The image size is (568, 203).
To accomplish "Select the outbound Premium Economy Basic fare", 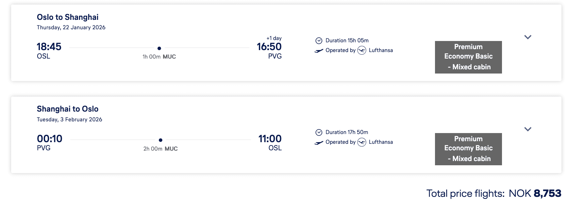I will [468, 57].
